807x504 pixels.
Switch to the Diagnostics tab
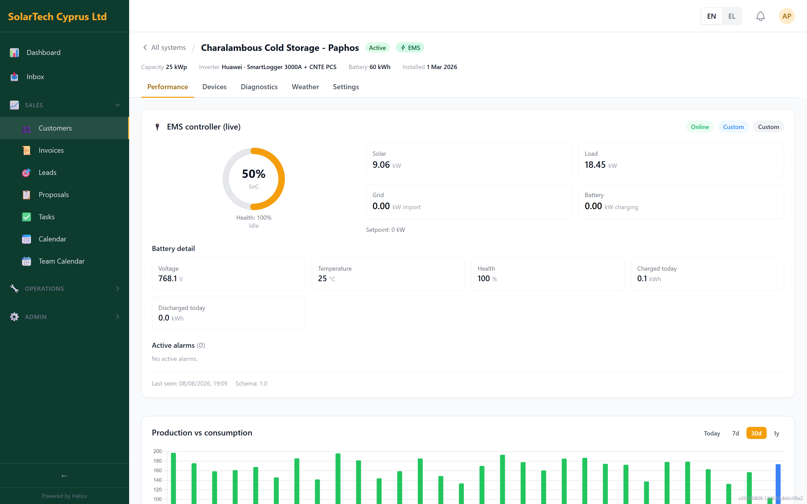point(259,87)
